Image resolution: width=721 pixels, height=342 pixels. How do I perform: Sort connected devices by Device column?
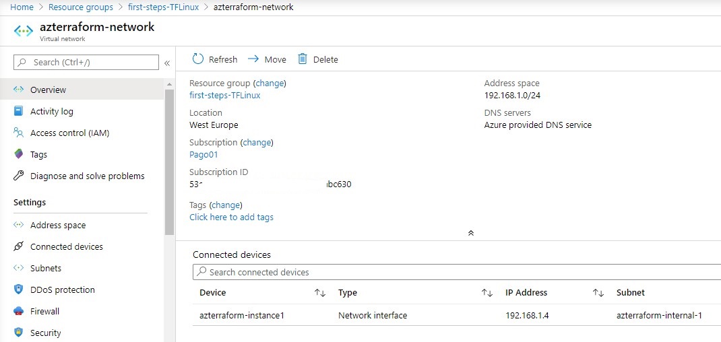click(x=320, y=293)
